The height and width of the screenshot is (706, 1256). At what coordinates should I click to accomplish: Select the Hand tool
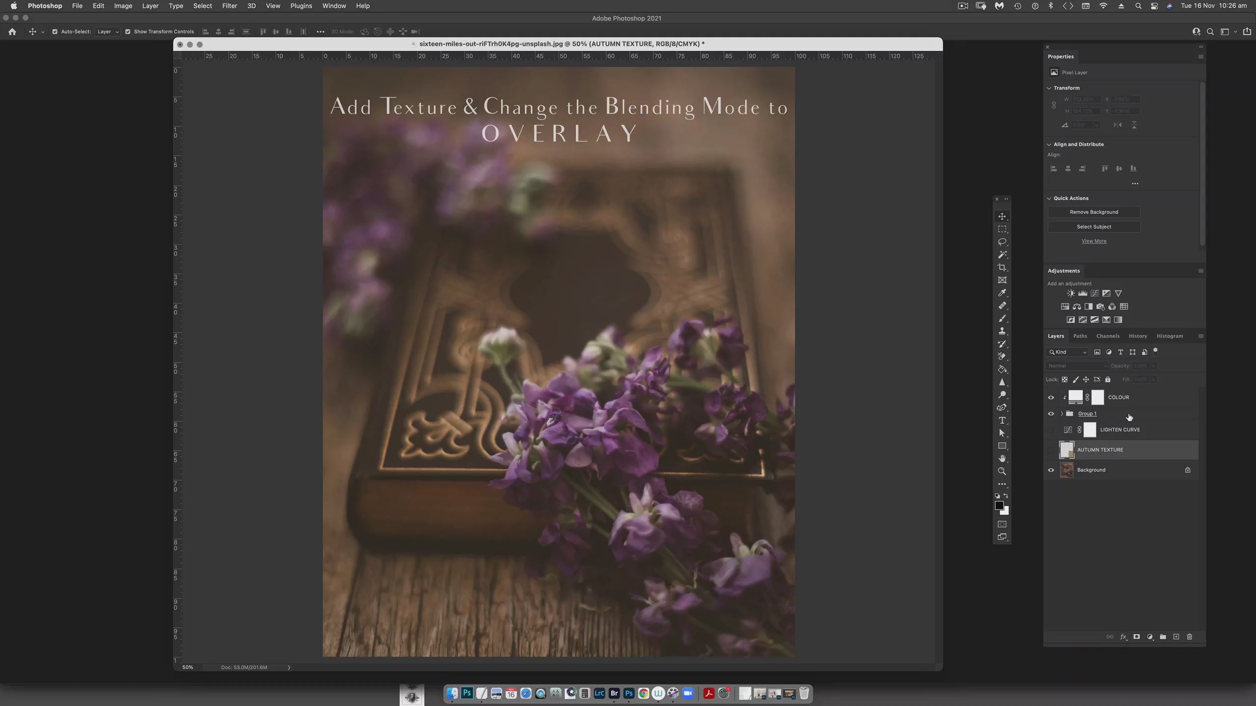[x=1002, y=459]
